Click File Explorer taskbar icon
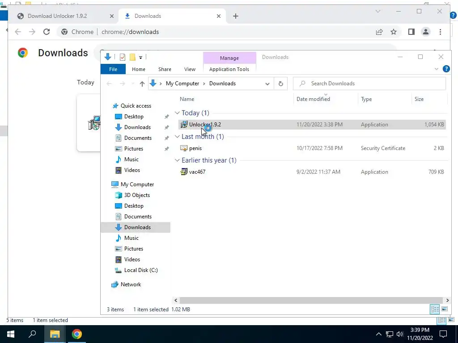458x343 pixels. 55,334
